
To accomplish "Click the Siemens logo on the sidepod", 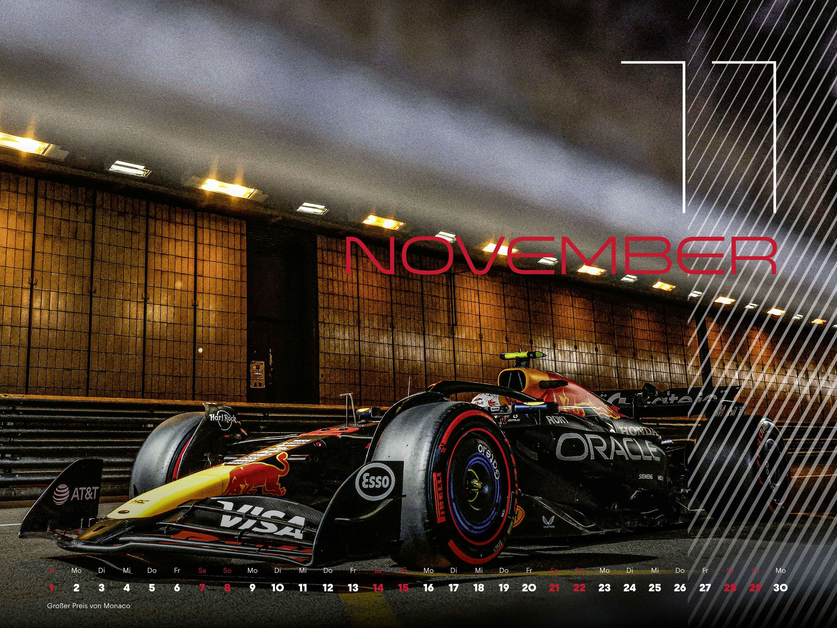I will [646, 476].
